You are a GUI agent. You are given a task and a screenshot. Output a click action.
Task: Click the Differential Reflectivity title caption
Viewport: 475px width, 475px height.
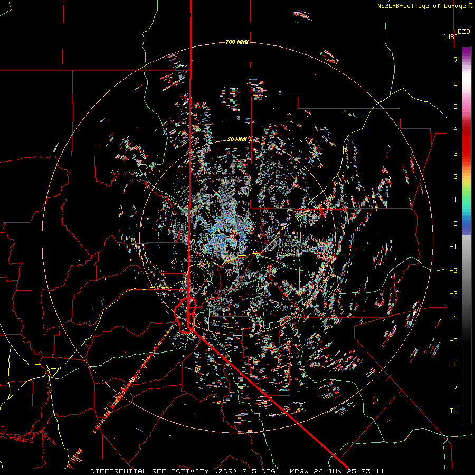click(237, 471)
